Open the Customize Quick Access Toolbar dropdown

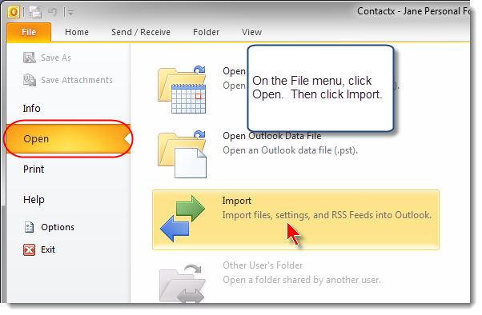click(x=70, y=13)
